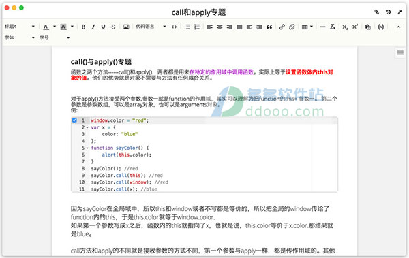Image resolution: width=409 pixels, height=258 pixels.
Task: Click code line window.color = "red";
Action: (120, 120)
